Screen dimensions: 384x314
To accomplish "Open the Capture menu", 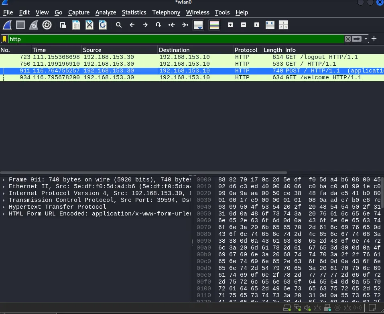I will click(x=79, y=12).
